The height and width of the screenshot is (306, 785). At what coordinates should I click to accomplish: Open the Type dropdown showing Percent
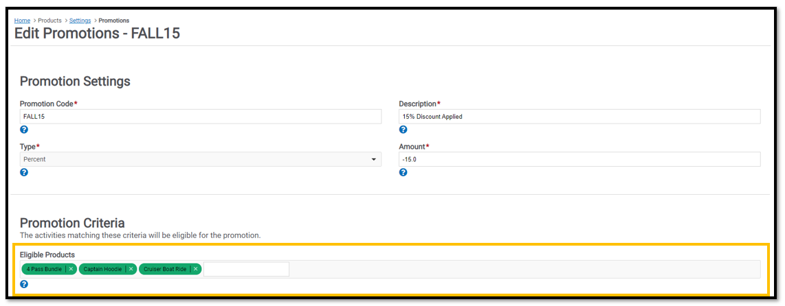(x=200, y=159)
